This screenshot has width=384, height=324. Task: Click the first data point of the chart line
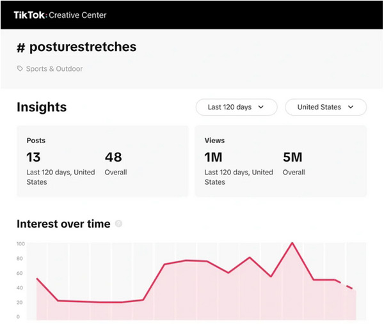point(37,279)
